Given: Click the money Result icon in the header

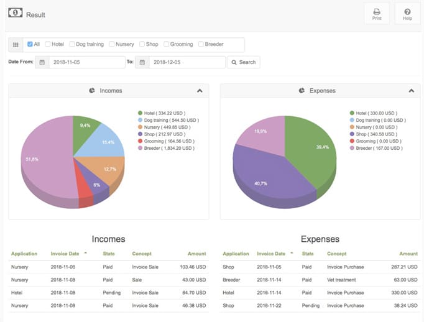Looking at the screenshot, I should pyautogui.click(x=15, y=12).
